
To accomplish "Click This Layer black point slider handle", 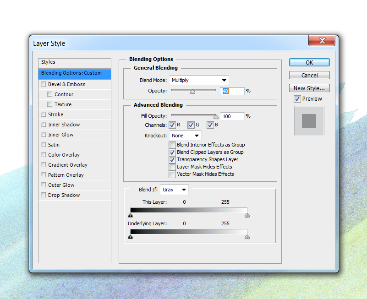I will point(131,215).
